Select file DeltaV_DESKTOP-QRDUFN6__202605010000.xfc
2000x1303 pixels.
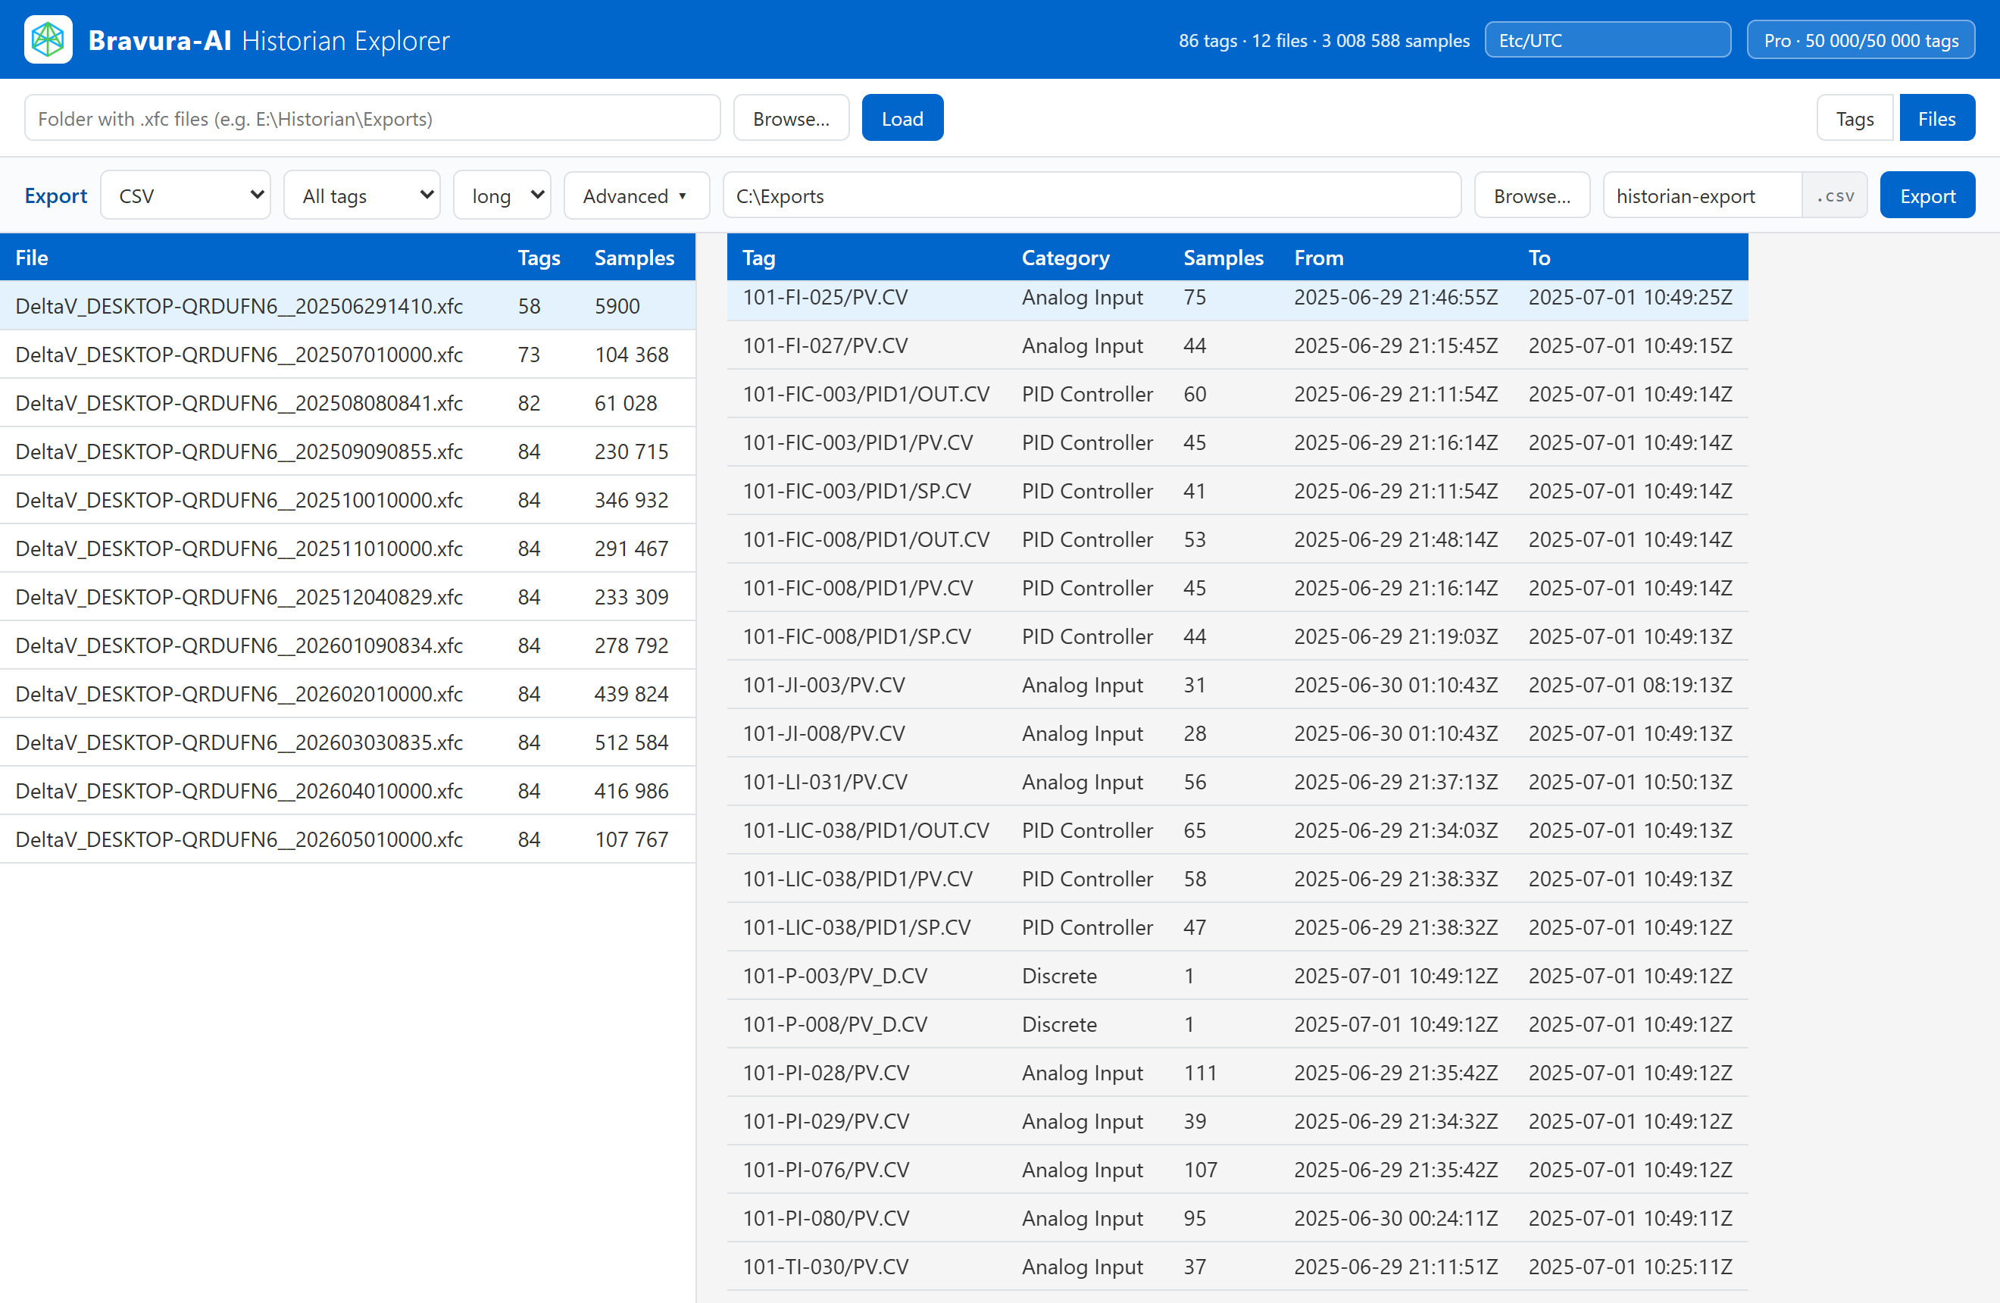click(x=347, y=839)
